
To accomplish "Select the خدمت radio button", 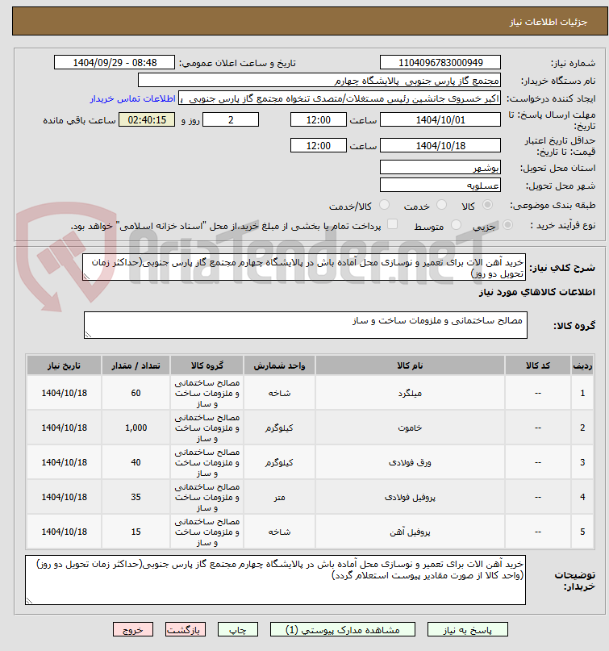I will 442,205.
